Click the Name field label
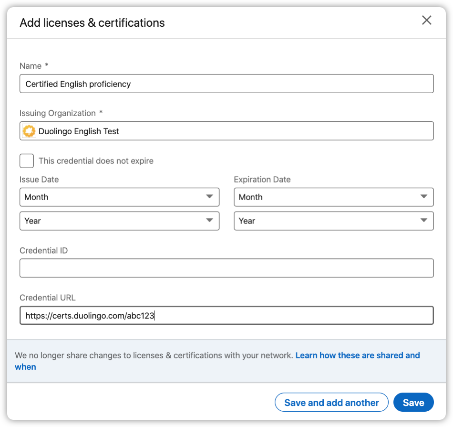453x427 pixels. tap(31, 66)
